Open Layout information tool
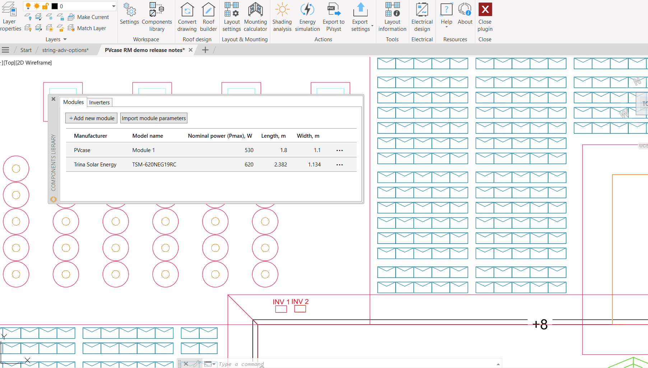 tap(392, 16)
